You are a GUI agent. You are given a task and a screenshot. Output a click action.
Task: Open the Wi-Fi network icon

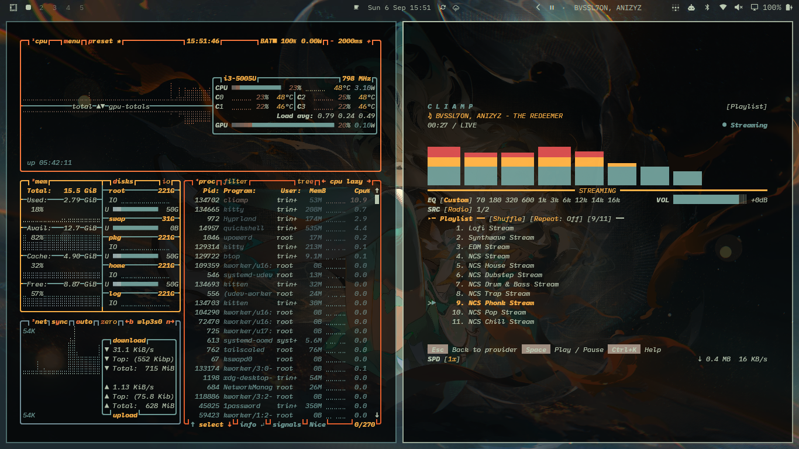[x=723, y=8]
